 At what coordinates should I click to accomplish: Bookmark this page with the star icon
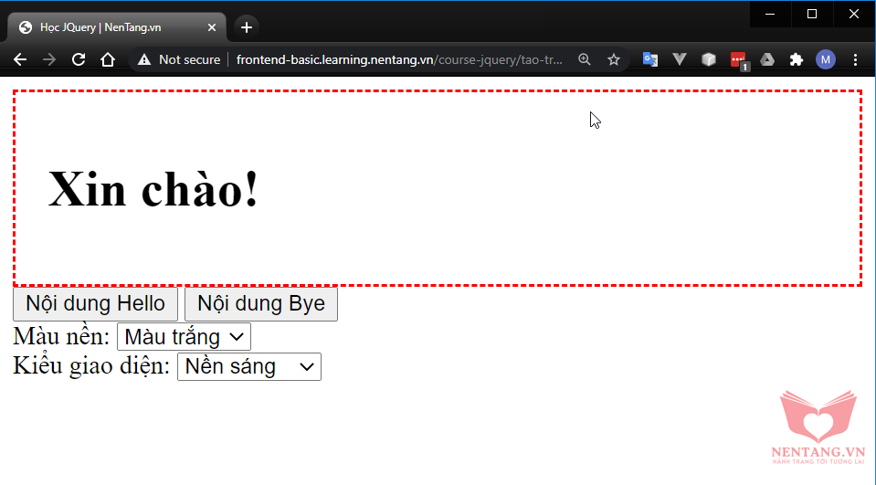pyautogui.click(x=614, y=59)
